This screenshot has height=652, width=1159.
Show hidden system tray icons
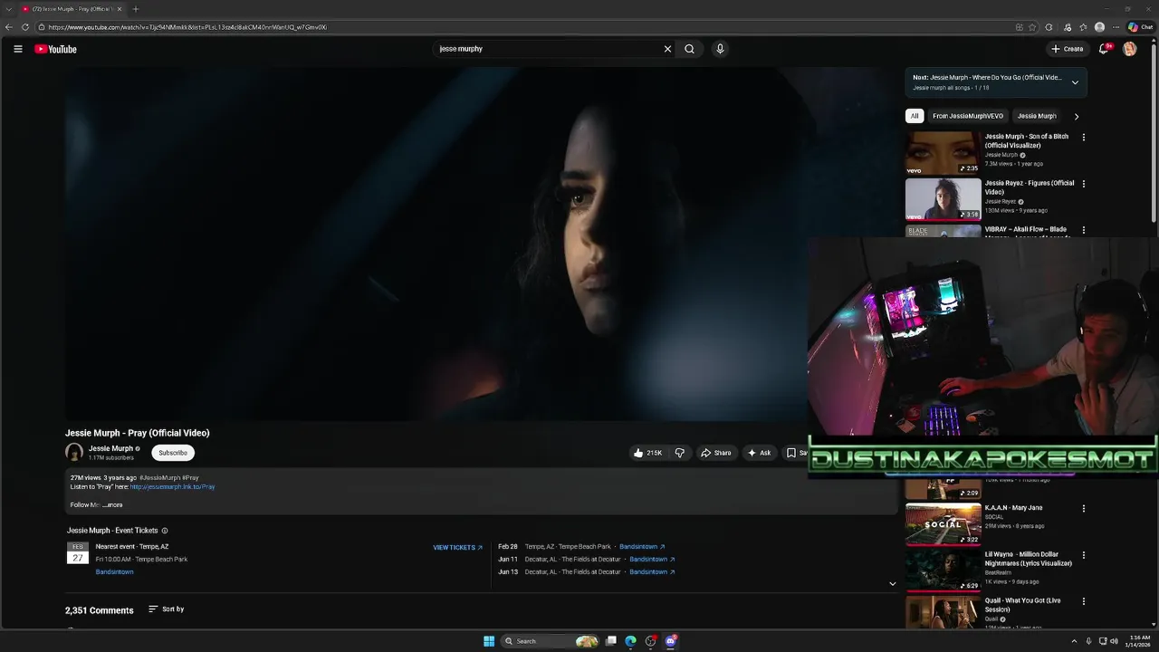(1074, 641)
